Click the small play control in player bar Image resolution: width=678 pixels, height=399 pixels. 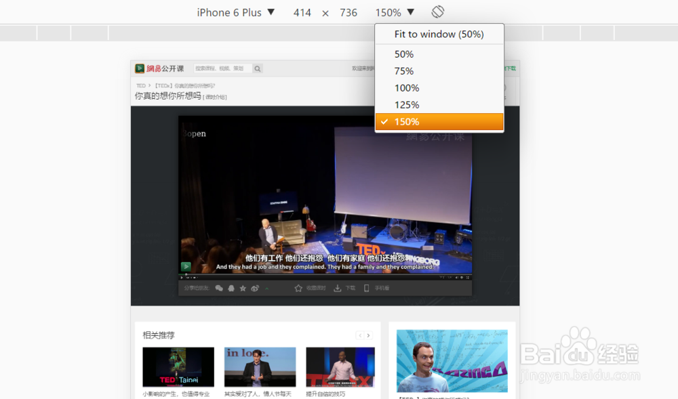pyautogui.click(x=182, y=278)
